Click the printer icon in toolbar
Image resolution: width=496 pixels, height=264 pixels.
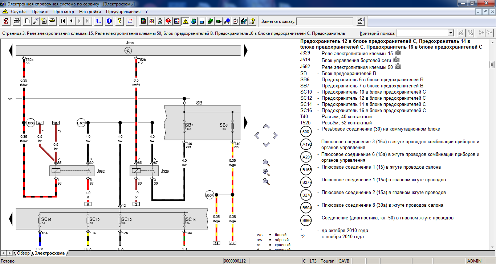click(17, 21)
